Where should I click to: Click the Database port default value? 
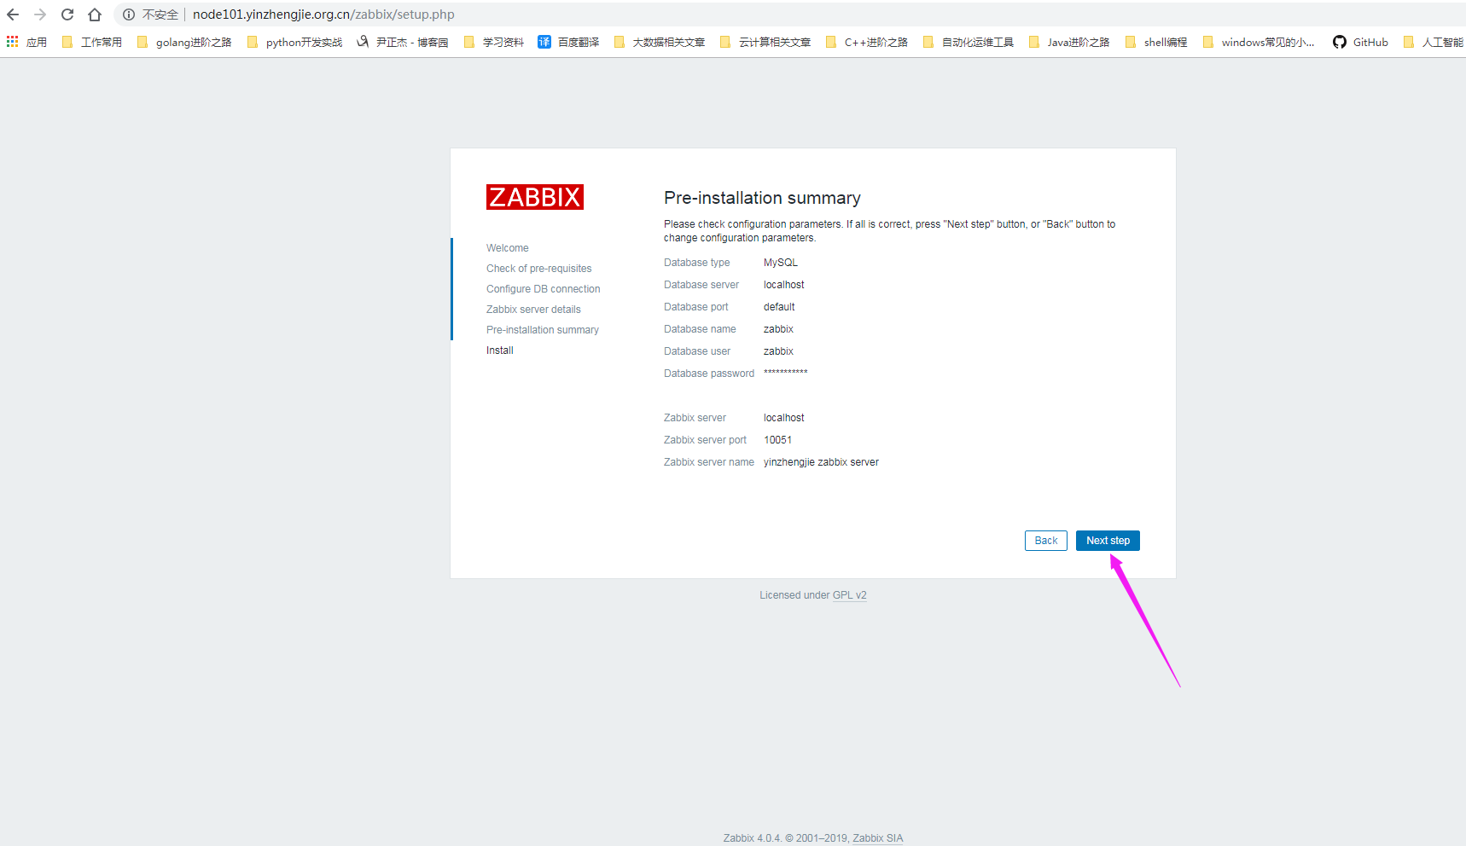[x=779, y=307]
